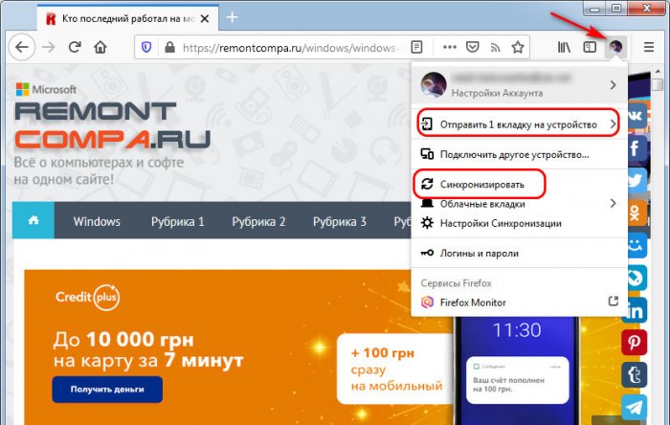Open the tracking protection shield icon
This screenshot has height=425, width=670.
[145, 46]
